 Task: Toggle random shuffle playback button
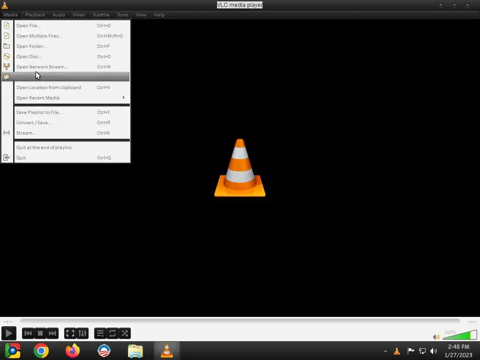point(125,333)
